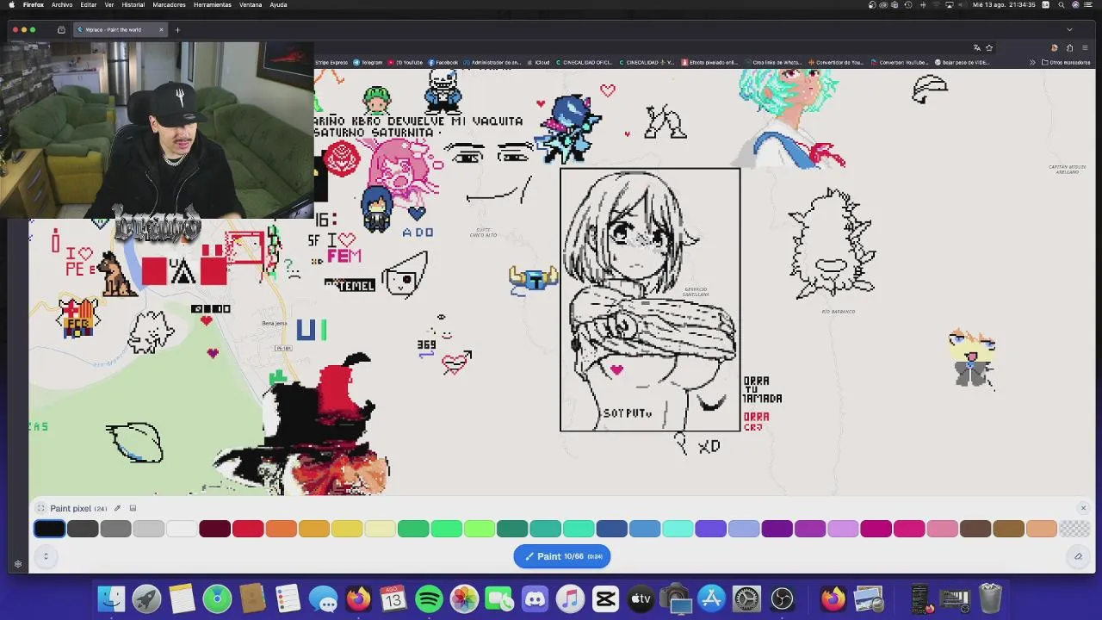Select the transparent checkered swatch

(1074, 529)
